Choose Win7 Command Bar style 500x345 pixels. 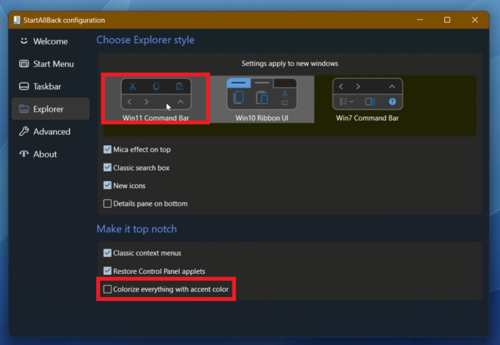click(x=367, y=100)
